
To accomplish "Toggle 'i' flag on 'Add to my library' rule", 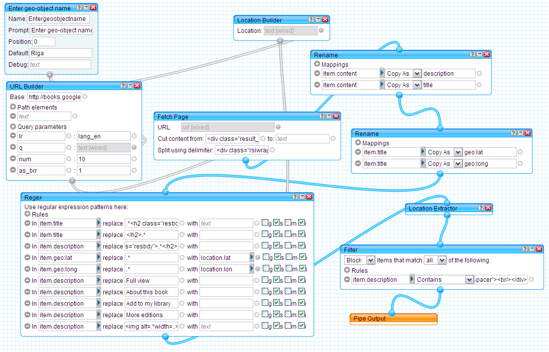I will pos(301,303).
